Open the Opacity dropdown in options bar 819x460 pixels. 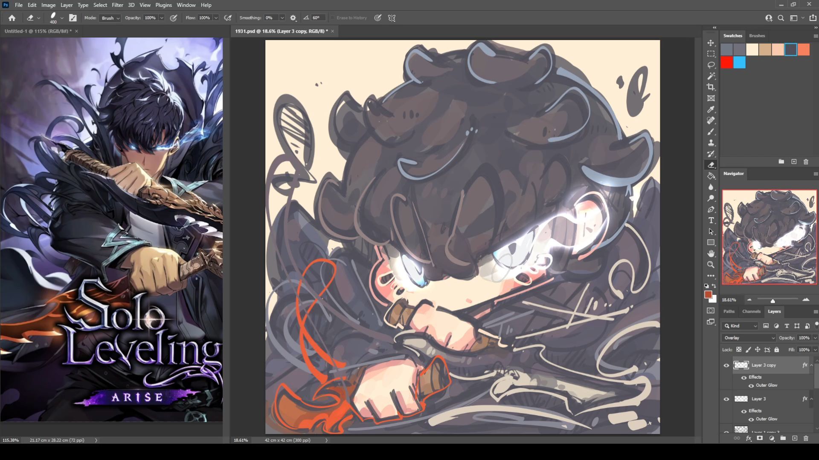click(162, 18)
